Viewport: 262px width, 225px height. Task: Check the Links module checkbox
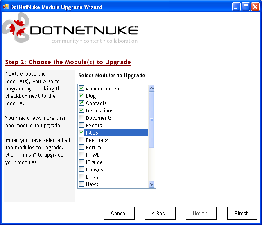[x=81, y=176]
